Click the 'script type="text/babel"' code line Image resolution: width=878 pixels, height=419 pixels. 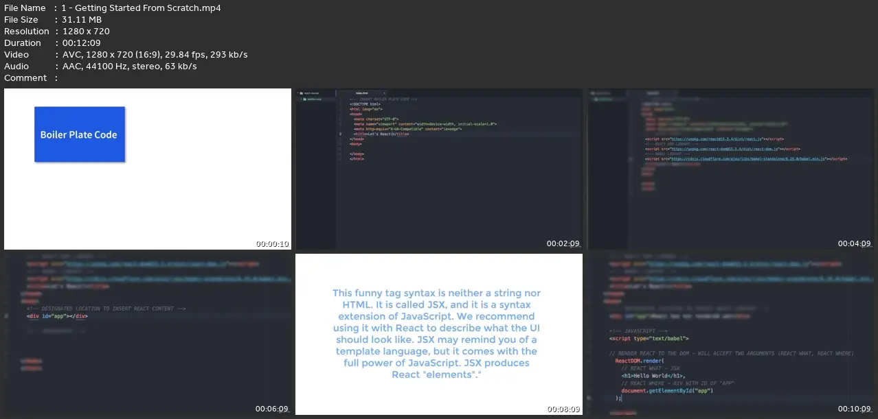[x=649, y=338]
